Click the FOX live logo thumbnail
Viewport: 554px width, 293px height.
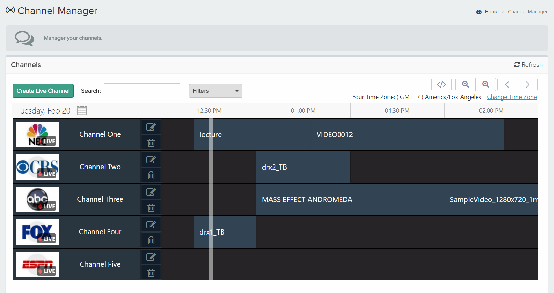(x=37, y=232)
